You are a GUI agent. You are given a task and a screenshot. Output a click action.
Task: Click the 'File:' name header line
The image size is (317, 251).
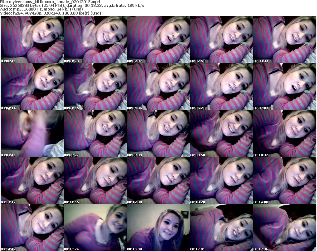tap(50, 2)
